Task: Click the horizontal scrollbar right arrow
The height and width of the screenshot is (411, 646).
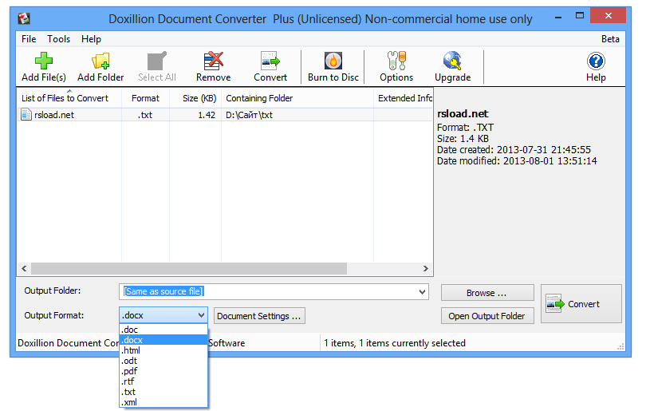Action: (x=426, y=268)
